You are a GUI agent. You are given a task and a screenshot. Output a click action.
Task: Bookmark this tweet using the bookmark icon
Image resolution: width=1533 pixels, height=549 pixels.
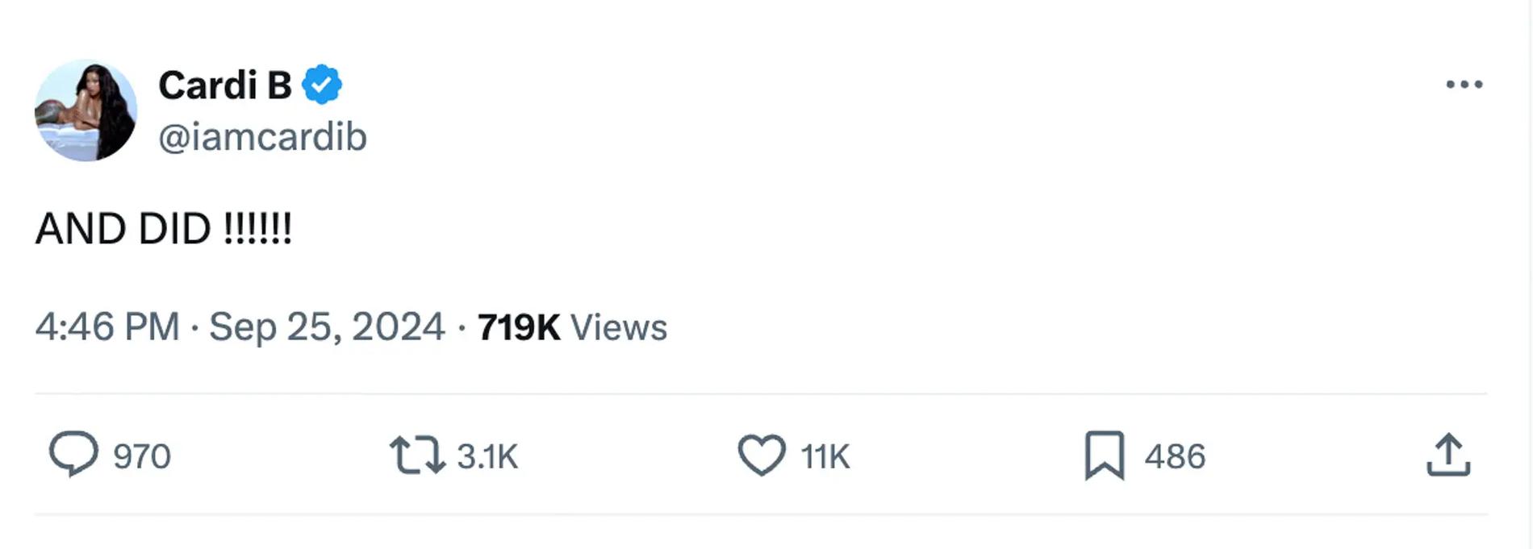[1105, 455]
